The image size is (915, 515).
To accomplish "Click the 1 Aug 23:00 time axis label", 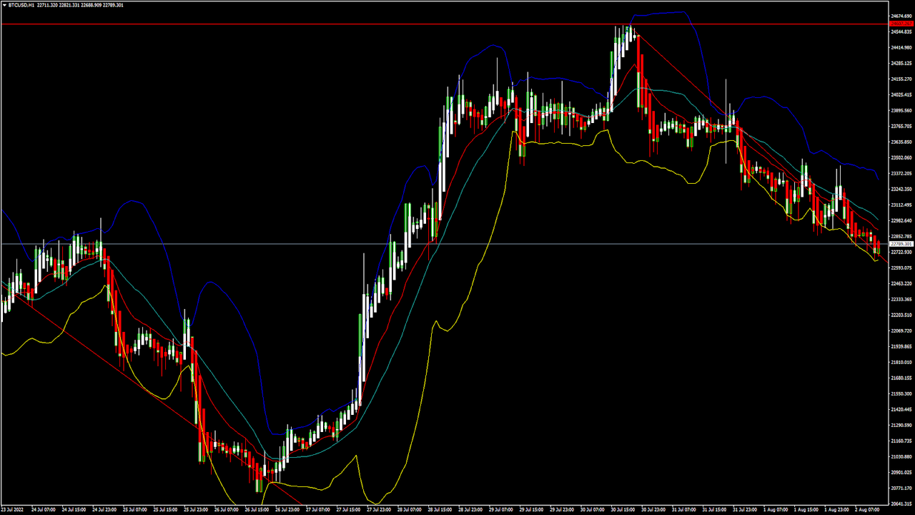I will point(836,510).
